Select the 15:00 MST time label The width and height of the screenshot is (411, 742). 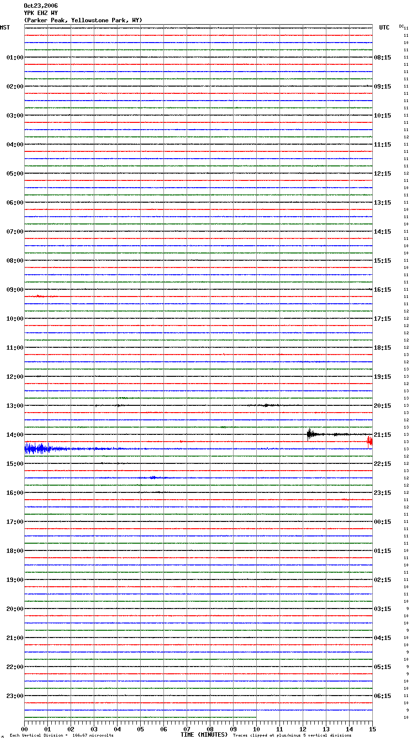[x=15, y=464]
